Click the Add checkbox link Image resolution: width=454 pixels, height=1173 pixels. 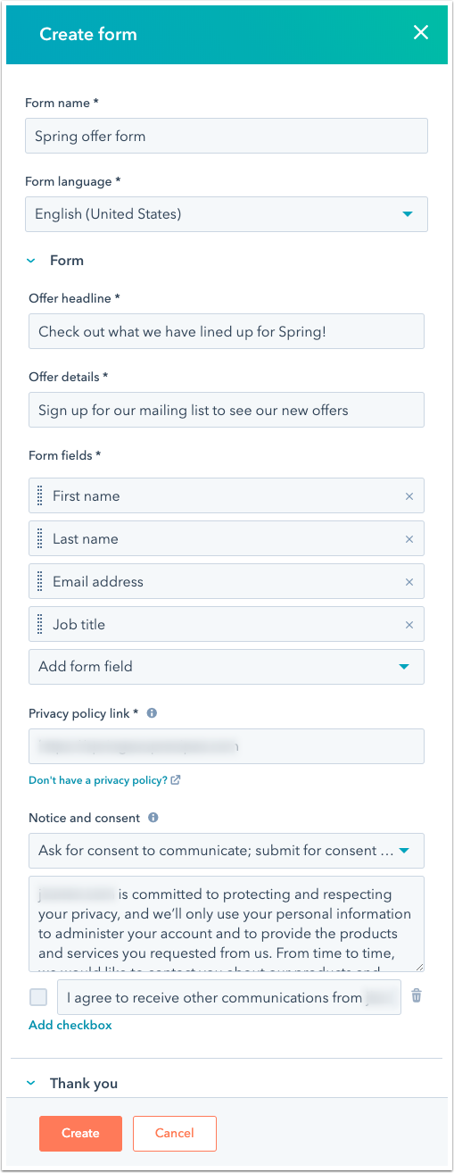[70, 1026]
